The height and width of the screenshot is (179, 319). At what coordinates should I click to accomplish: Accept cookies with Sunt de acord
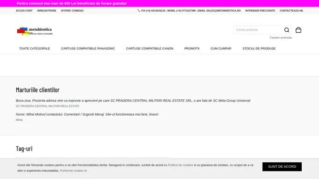point(282,166)
